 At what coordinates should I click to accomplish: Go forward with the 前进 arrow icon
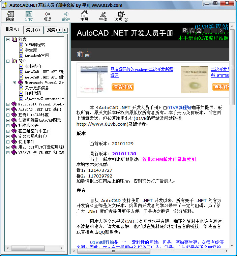66,16
